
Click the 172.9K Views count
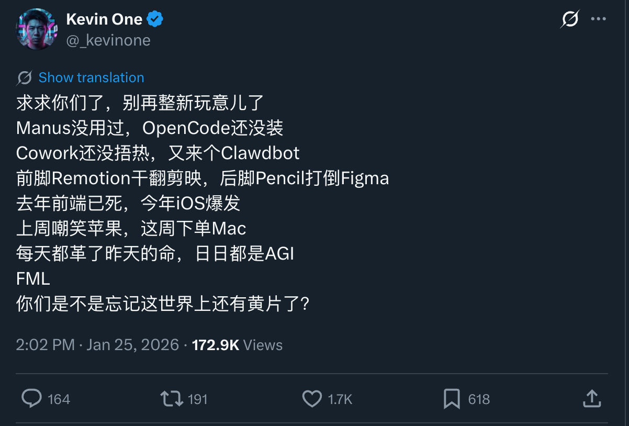tap(237, 345)
